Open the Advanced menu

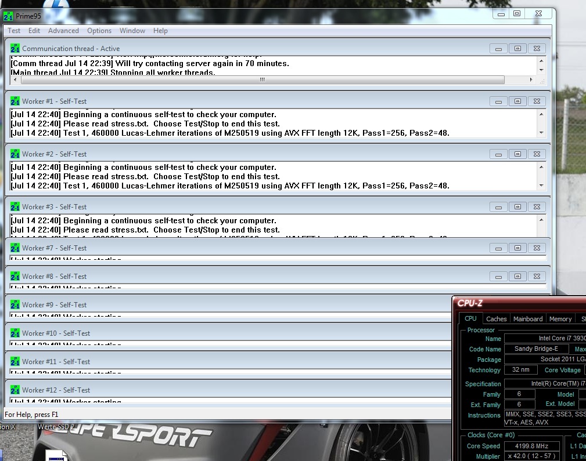(x=63, y=31)
